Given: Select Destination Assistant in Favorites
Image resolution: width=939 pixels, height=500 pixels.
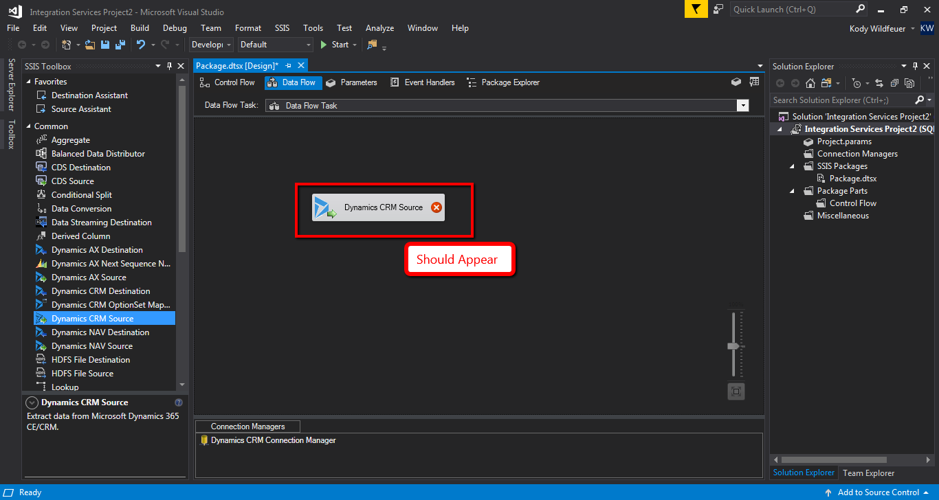Looking at the screenshot, I should [x=89, y=95].
